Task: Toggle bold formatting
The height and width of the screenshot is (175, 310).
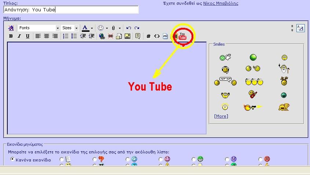Action: 11,36
